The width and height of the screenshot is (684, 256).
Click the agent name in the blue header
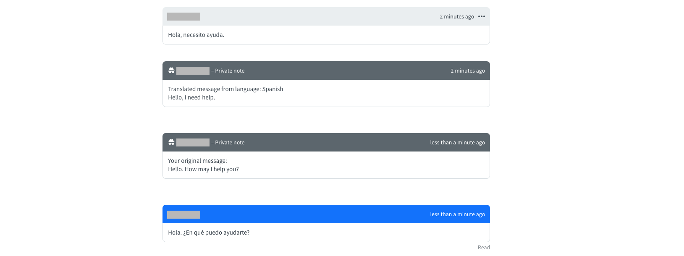pos(183,215)
